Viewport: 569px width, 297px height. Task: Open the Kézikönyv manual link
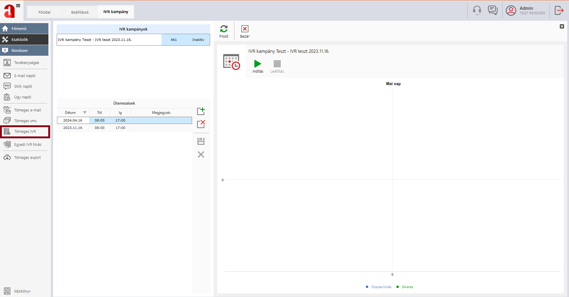point(22,291)
